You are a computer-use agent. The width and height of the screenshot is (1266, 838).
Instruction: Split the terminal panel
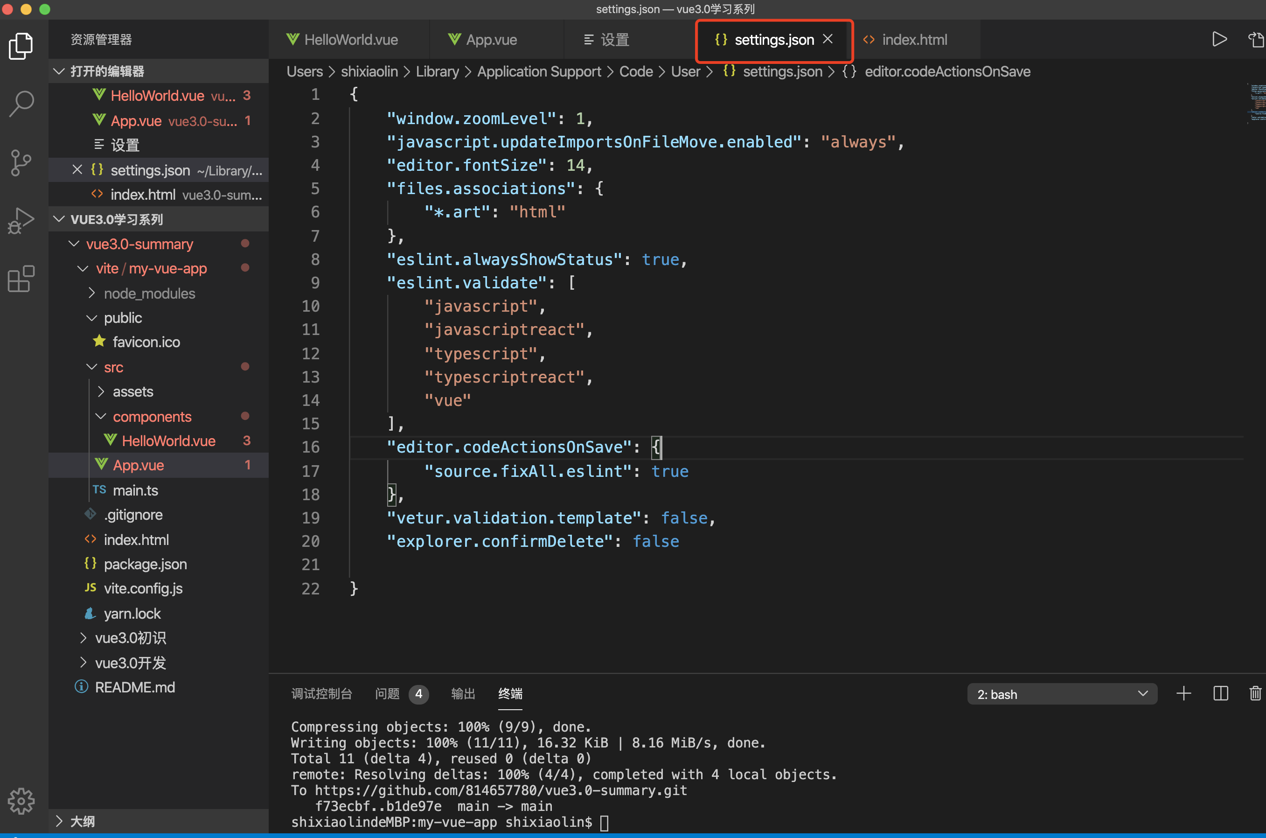coord(1221,694)
